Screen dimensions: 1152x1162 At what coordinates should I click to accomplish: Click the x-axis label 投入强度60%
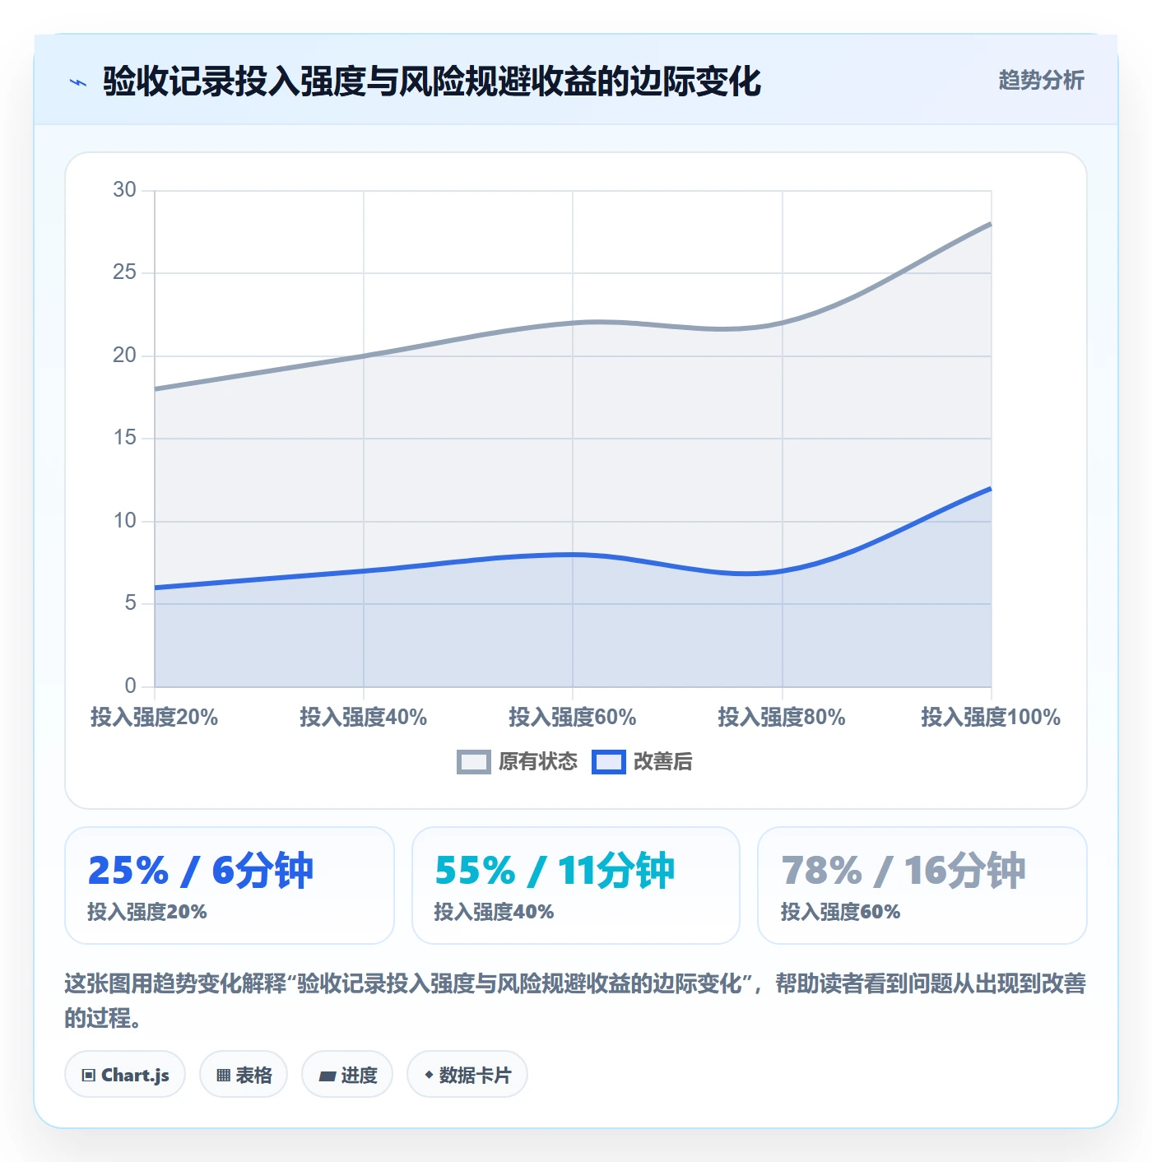[x=573, y=718]
